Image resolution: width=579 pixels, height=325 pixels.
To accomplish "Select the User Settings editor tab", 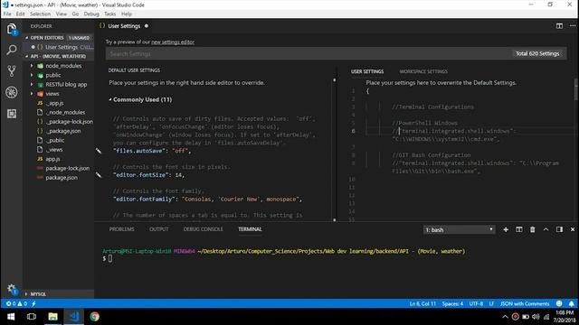I will click(x=124, y=26).
